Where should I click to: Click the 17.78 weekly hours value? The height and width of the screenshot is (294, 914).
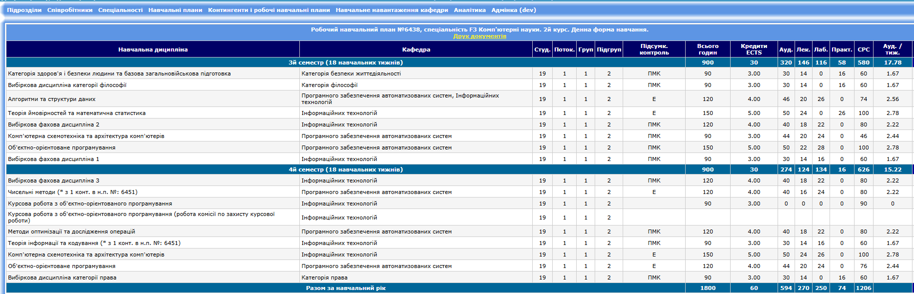[893, 62]
